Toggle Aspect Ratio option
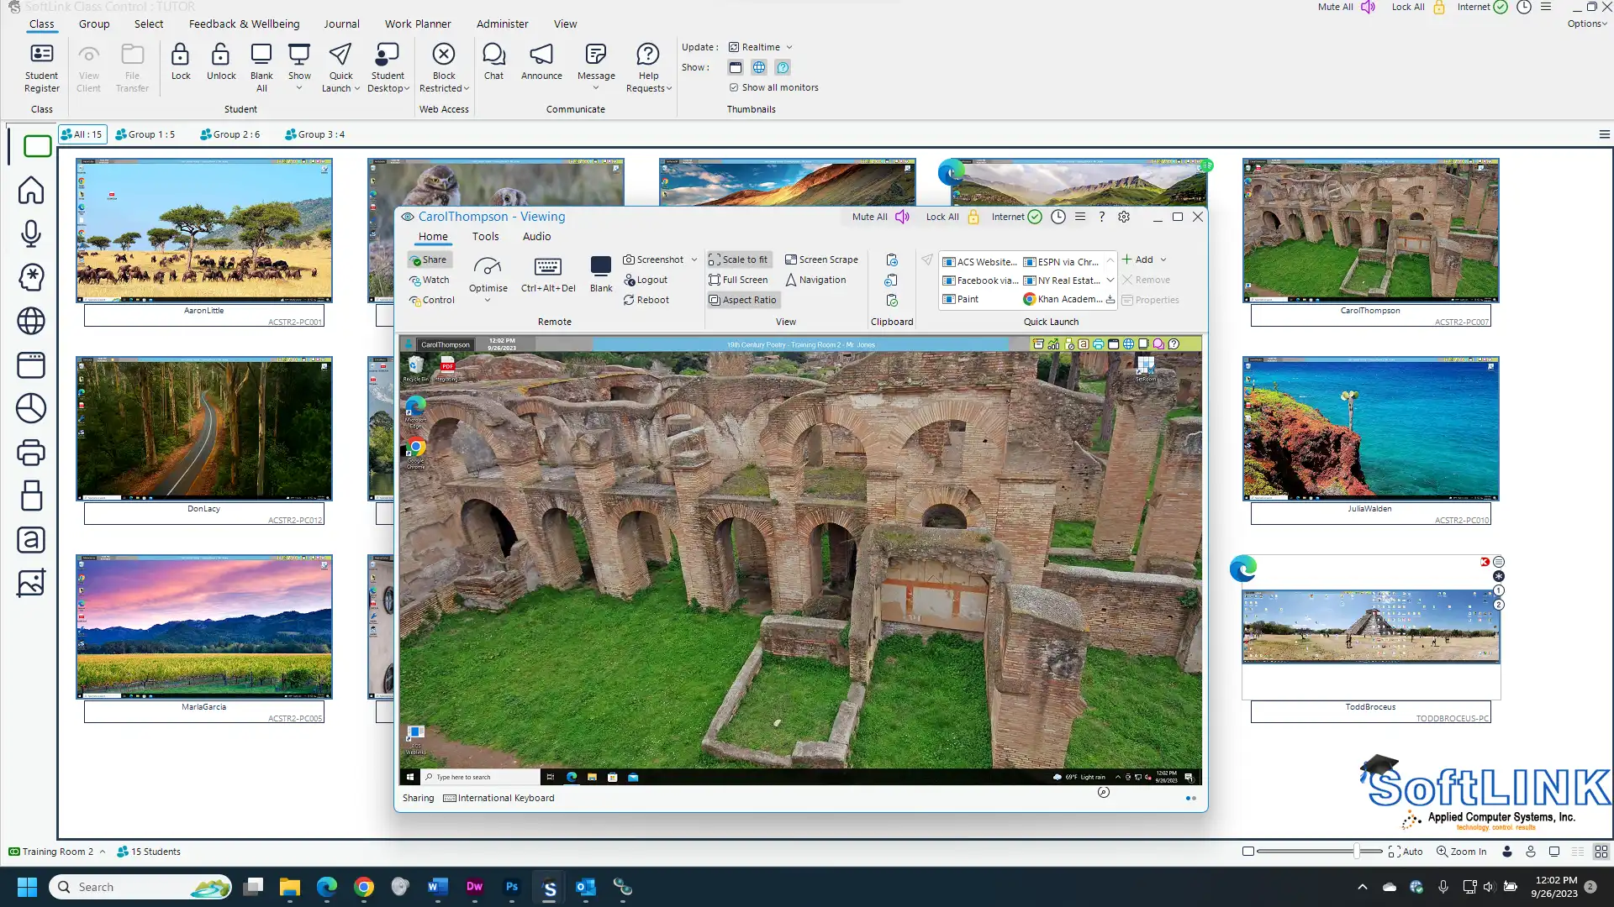The width and height of the screenshot is (1614, 907). click(742, 300)
